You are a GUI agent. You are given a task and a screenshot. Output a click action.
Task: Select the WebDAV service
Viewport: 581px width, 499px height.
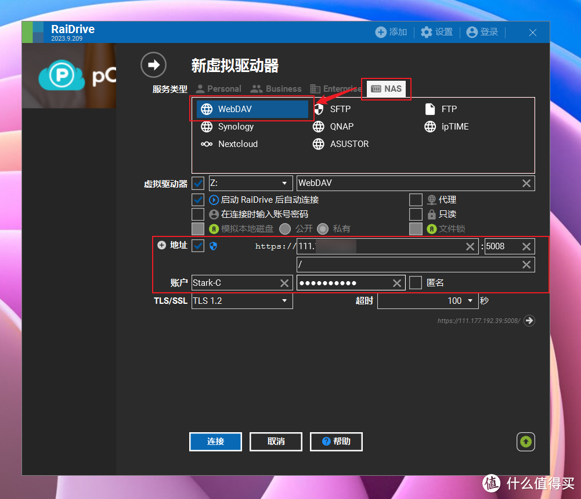click(x=252, y=109)
